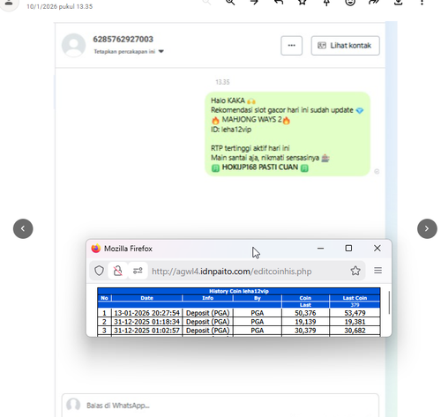Click coin value 19,139
The height and width of the screenshot is (417, 441).
pyautogui.click(x=305, y=322)
